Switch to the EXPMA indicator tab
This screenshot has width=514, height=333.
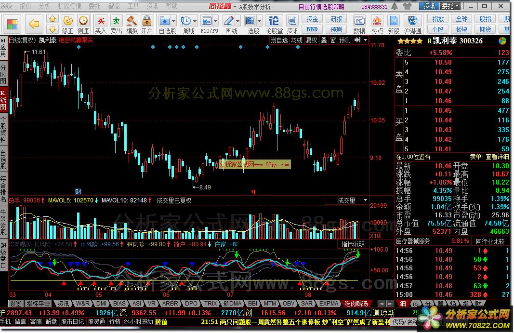coord(328,304)
